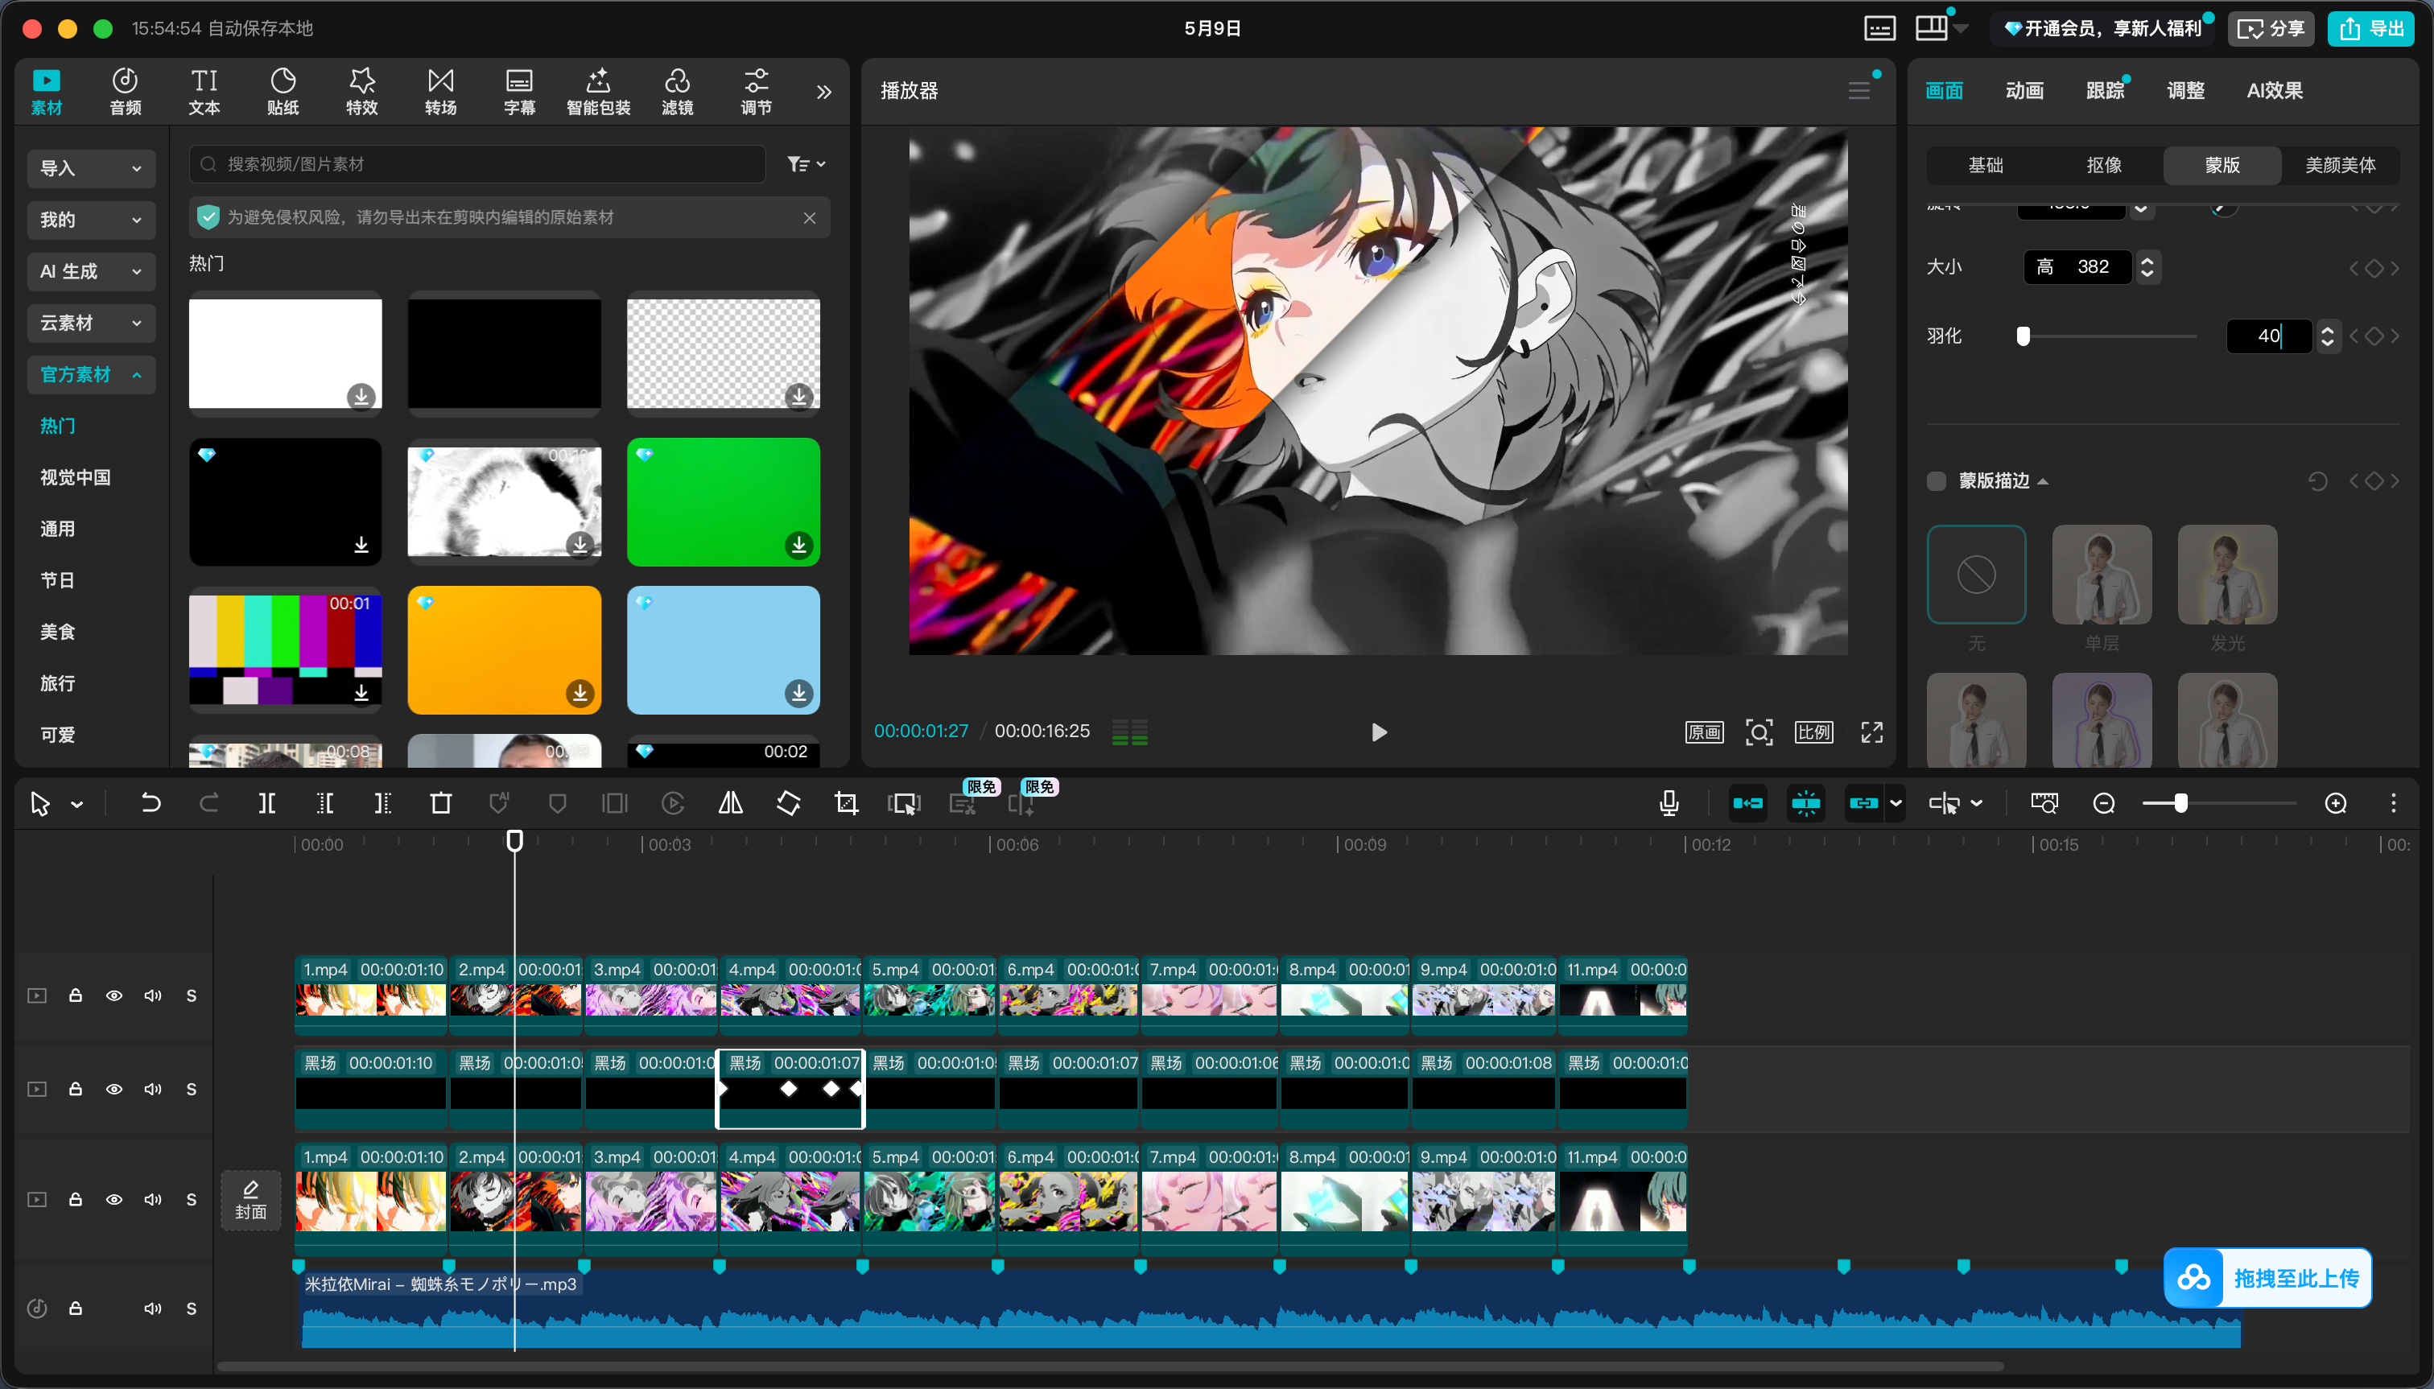2434x1389 pixels.
Task: Click the 拖拽至此上传 upload button
Action: tap(2268, 1278)
